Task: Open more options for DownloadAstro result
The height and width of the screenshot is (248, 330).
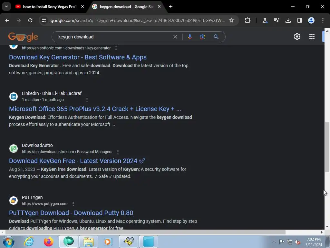Action: pos(118,152)
